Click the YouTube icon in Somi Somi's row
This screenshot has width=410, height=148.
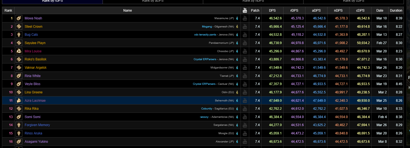click(245, 117)
